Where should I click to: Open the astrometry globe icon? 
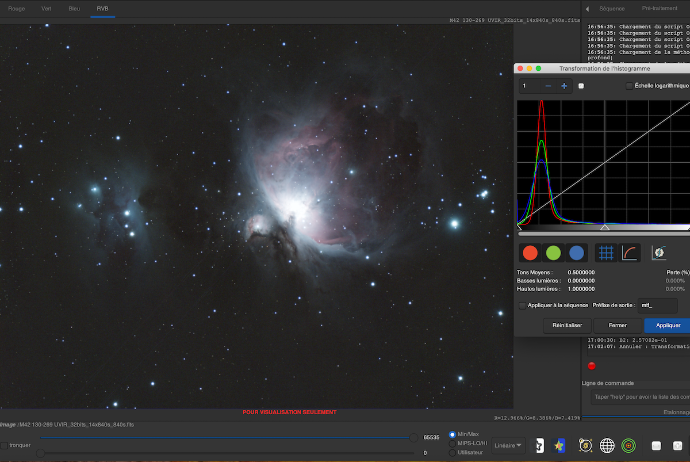coord(607,445)
